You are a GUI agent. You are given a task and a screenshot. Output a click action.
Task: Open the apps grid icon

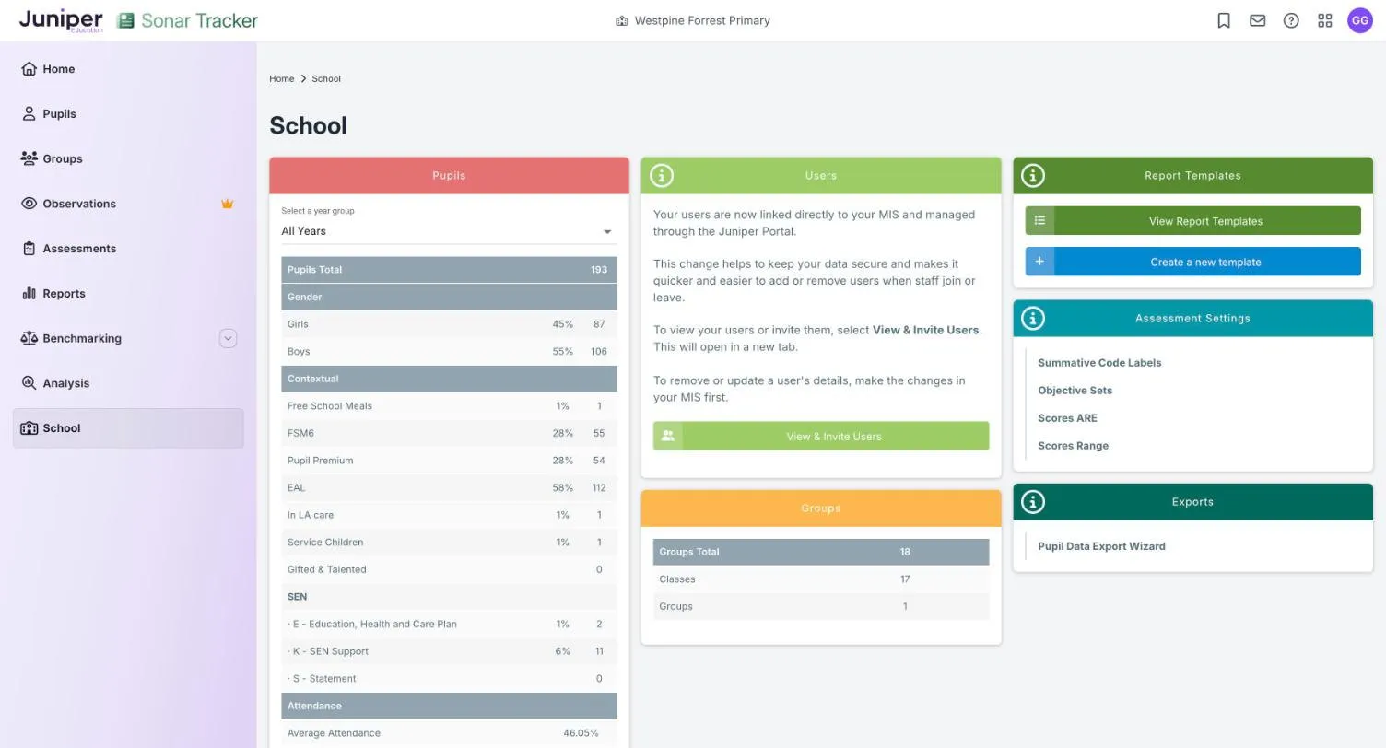coord(1325,20)
